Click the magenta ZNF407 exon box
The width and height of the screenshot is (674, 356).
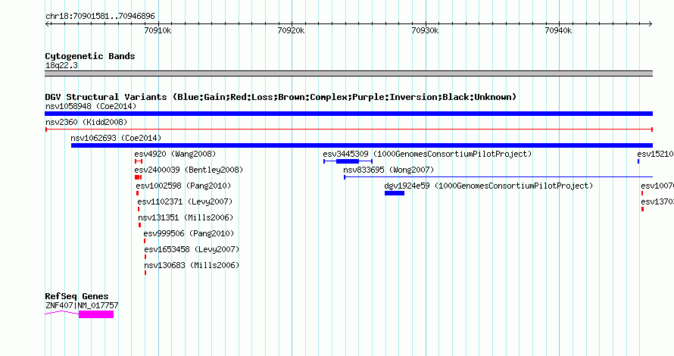tap(96, 315)
